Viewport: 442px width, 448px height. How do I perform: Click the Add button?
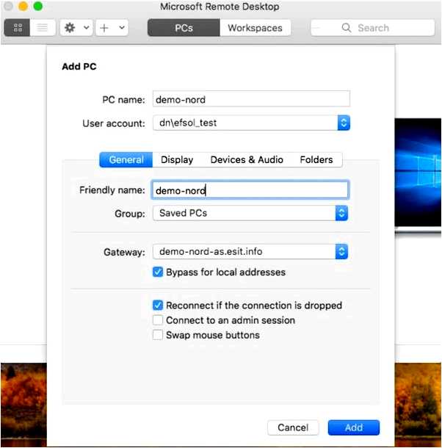pos(354,427)
